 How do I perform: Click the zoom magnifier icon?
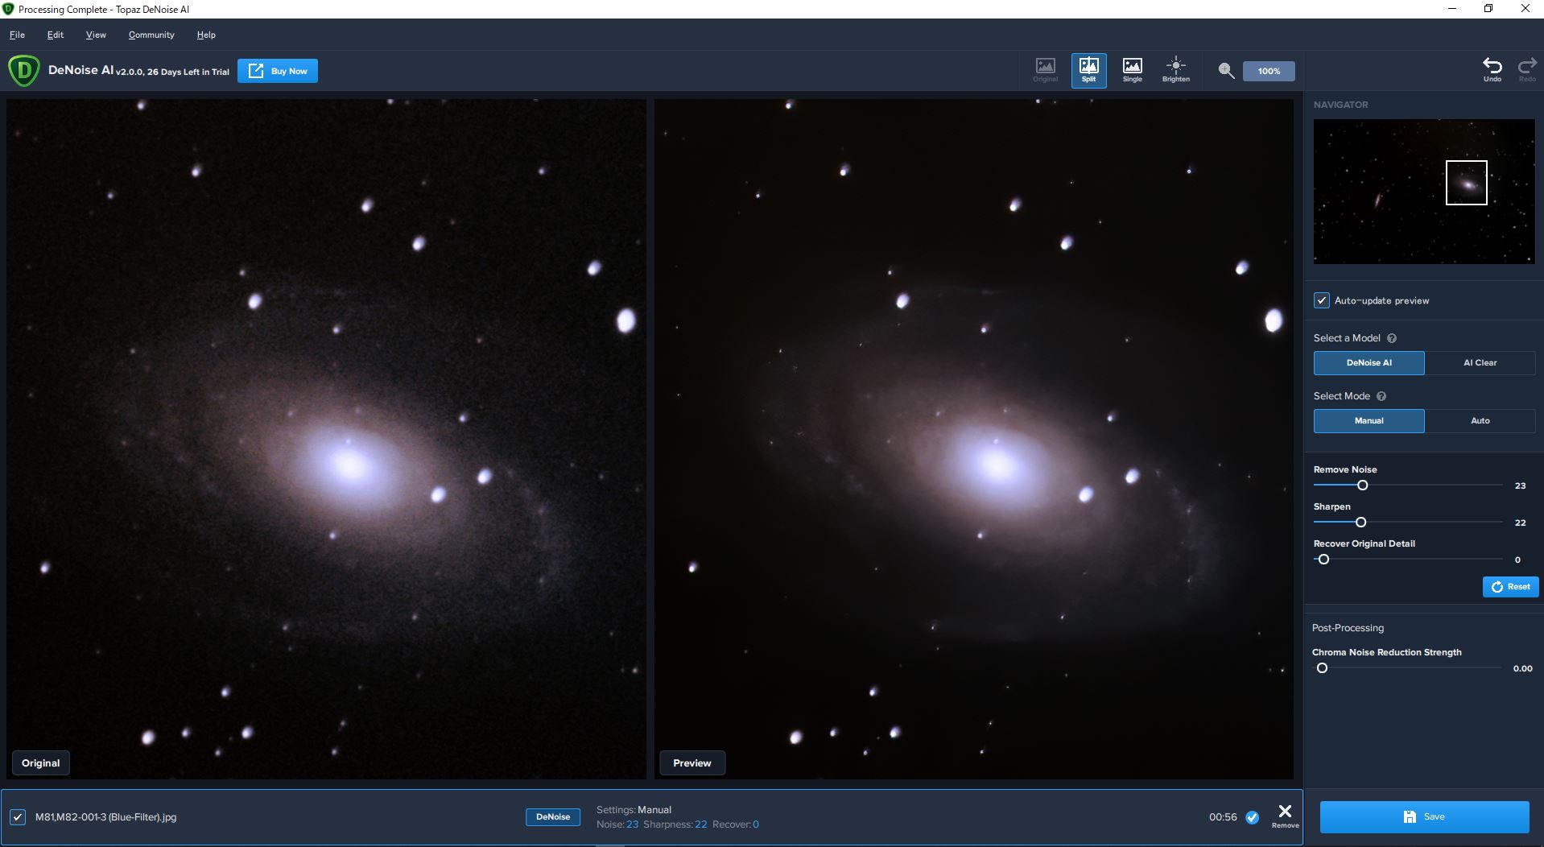tap(1226, 71)
